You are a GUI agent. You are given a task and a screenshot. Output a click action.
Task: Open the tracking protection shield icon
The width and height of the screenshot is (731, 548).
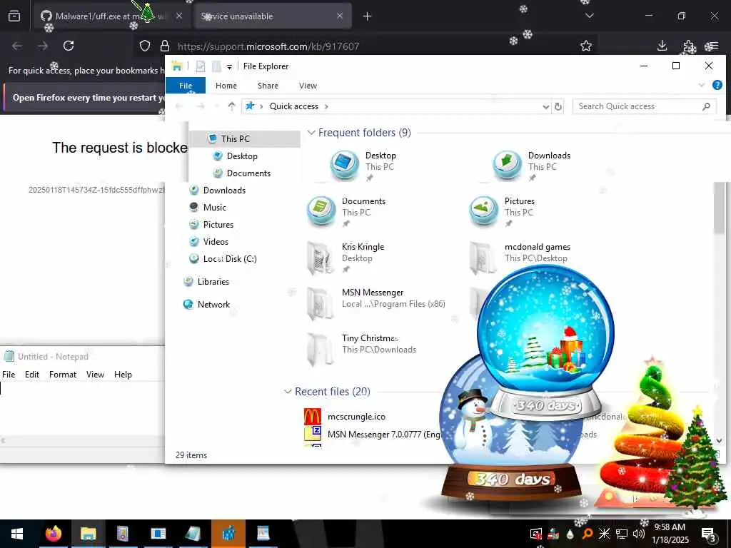coord(145,46)
